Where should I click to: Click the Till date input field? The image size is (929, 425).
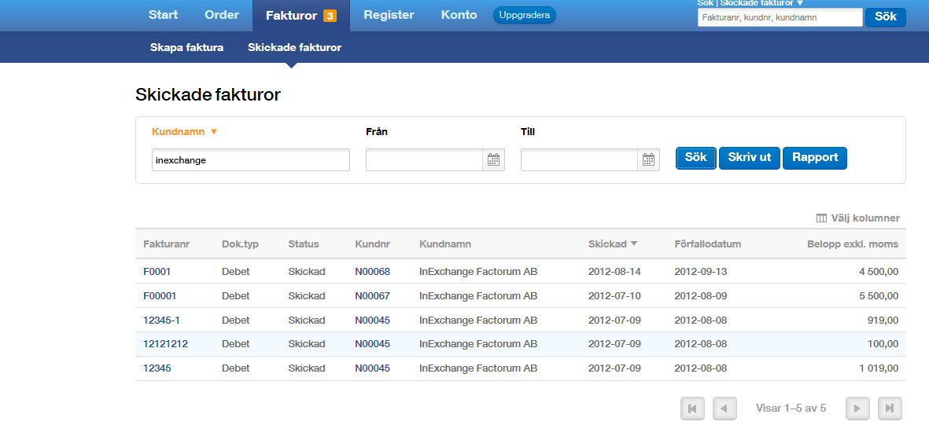pos(579,159)
